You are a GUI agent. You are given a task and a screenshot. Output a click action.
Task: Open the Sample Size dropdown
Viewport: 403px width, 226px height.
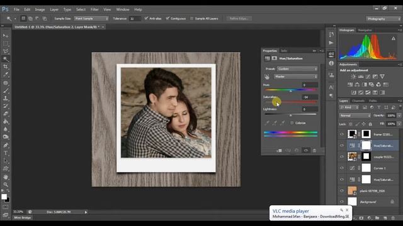(x=91, y=18)
